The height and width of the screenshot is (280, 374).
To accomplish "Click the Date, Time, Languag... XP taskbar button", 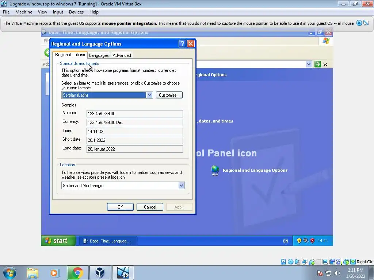I will coord(108,241).
